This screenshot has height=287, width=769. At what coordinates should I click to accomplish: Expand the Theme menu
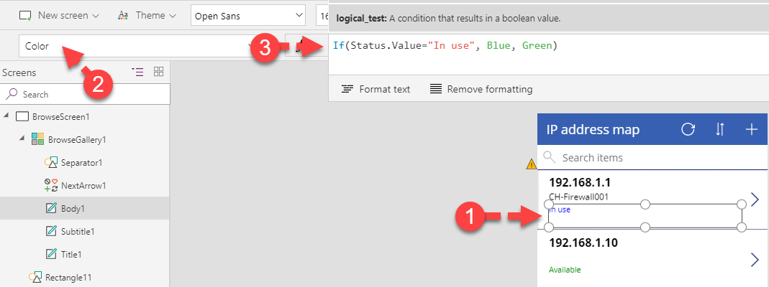pos(147,16)
